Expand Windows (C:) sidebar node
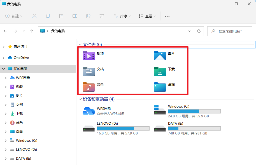 click(6, 141)
